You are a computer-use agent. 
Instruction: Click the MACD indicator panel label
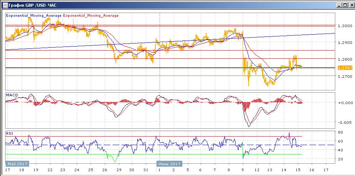[x=12, y=95]
